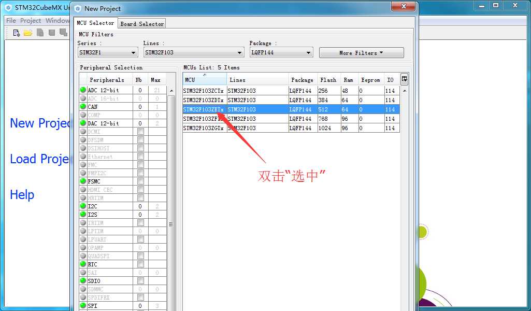Switch to the Board Selector tab
The width and height of the screenshot is (531, 311).
142,24
